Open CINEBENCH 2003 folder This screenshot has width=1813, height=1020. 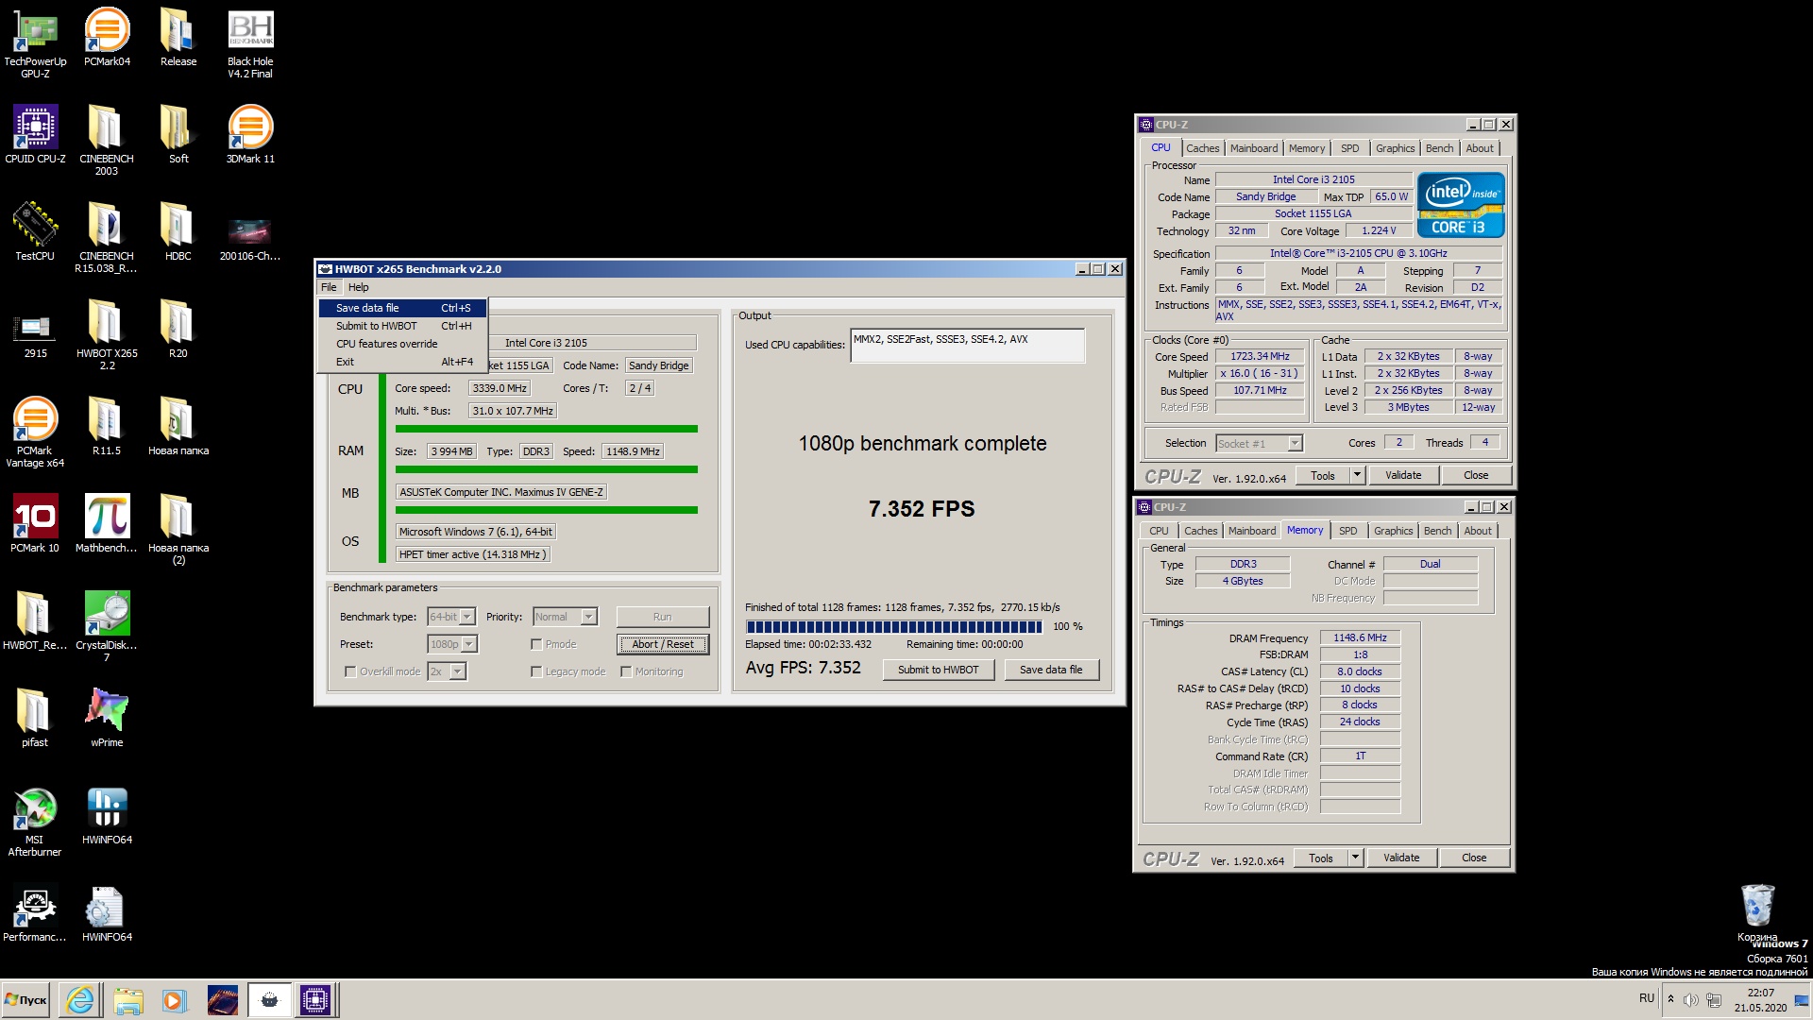pos(107,140)
